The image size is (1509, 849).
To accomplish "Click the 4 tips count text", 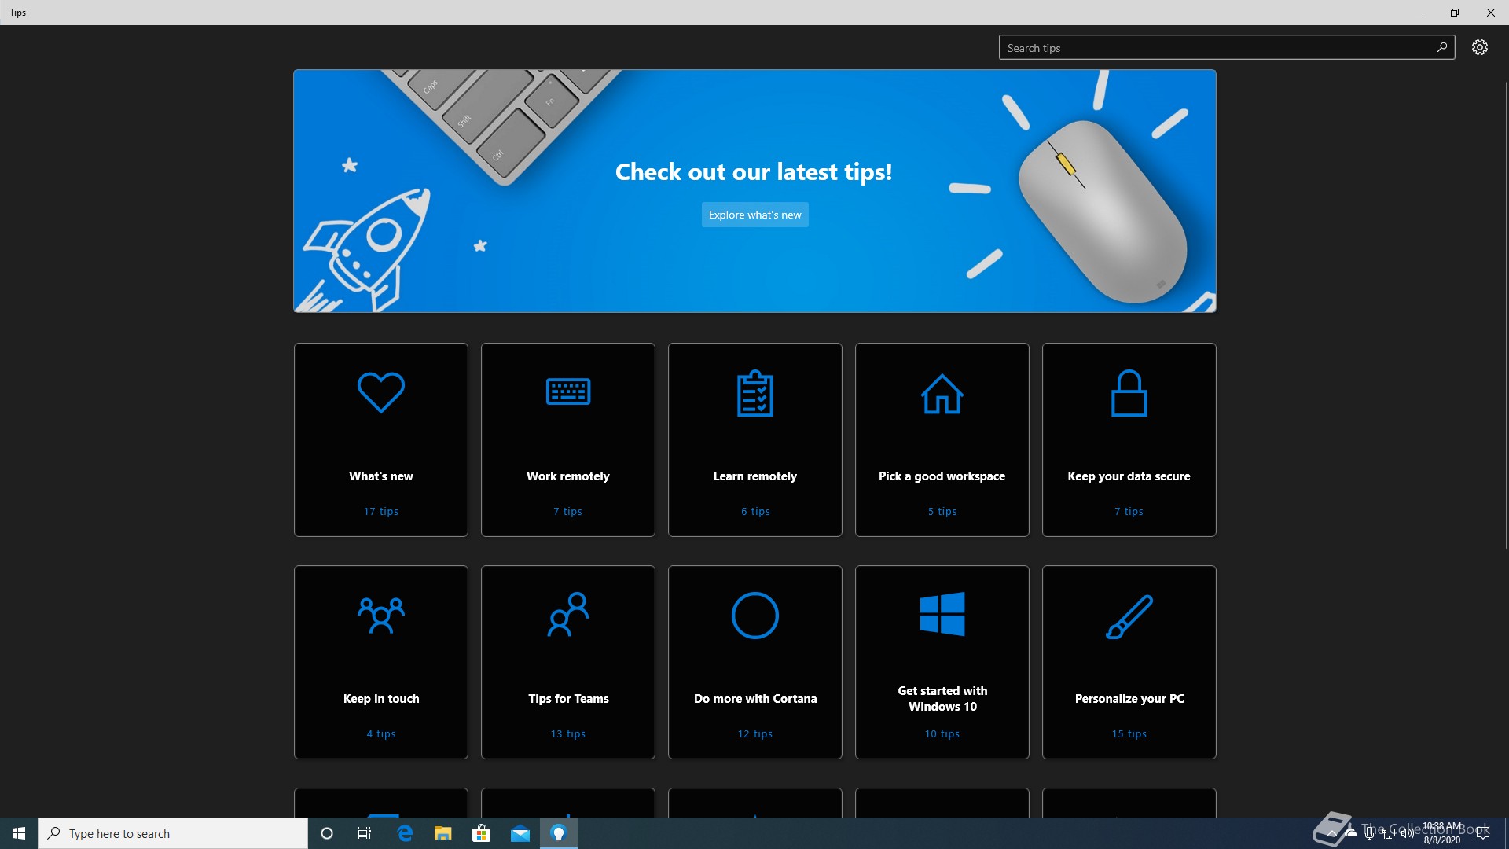I will pos(381,734).
